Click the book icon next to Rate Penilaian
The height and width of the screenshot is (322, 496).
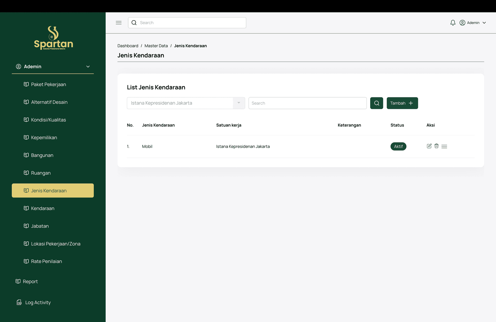click(26, 261)
